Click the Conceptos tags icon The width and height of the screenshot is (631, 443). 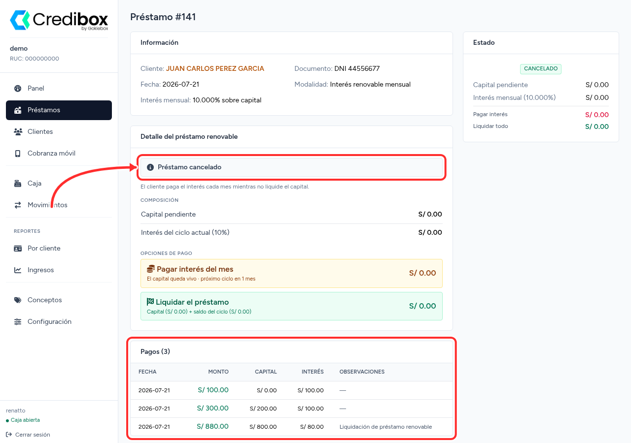[x=18, y=300]
